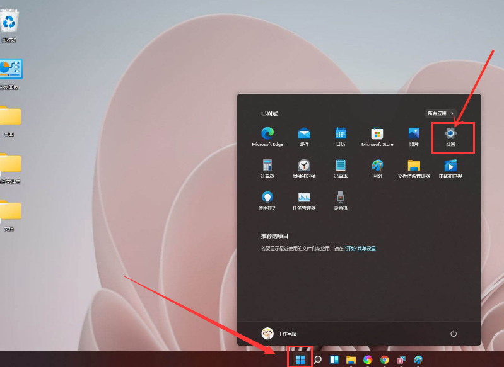Launch Task Manager (任务管理器)
This screenshot has width=504, height=367.
(304, 201)
